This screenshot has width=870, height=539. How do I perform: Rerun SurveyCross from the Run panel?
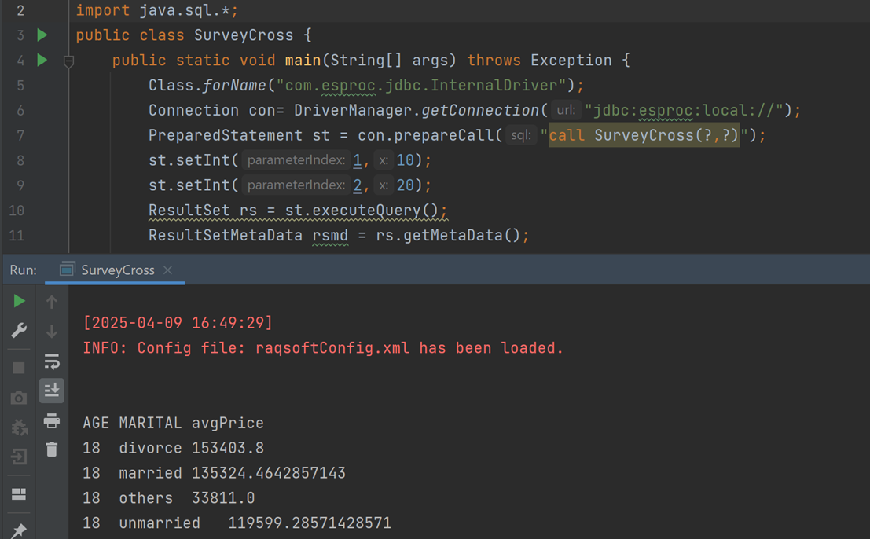[x=20, y=301]
